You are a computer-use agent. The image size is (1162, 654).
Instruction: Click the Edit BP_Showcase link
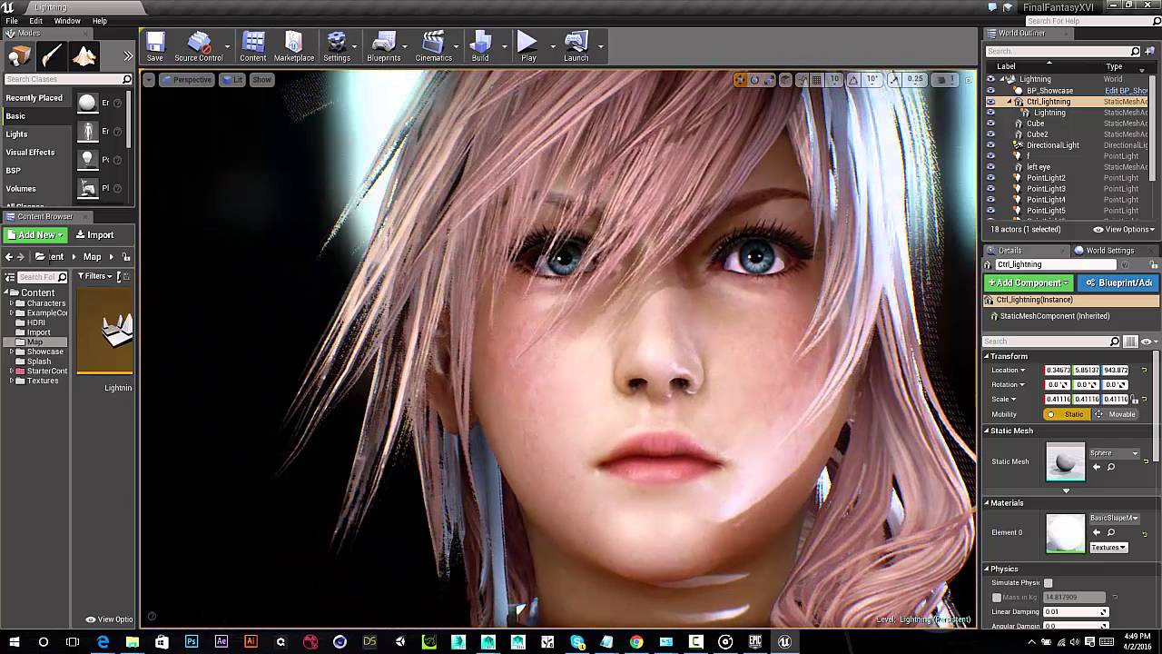tap(1126, 91)
